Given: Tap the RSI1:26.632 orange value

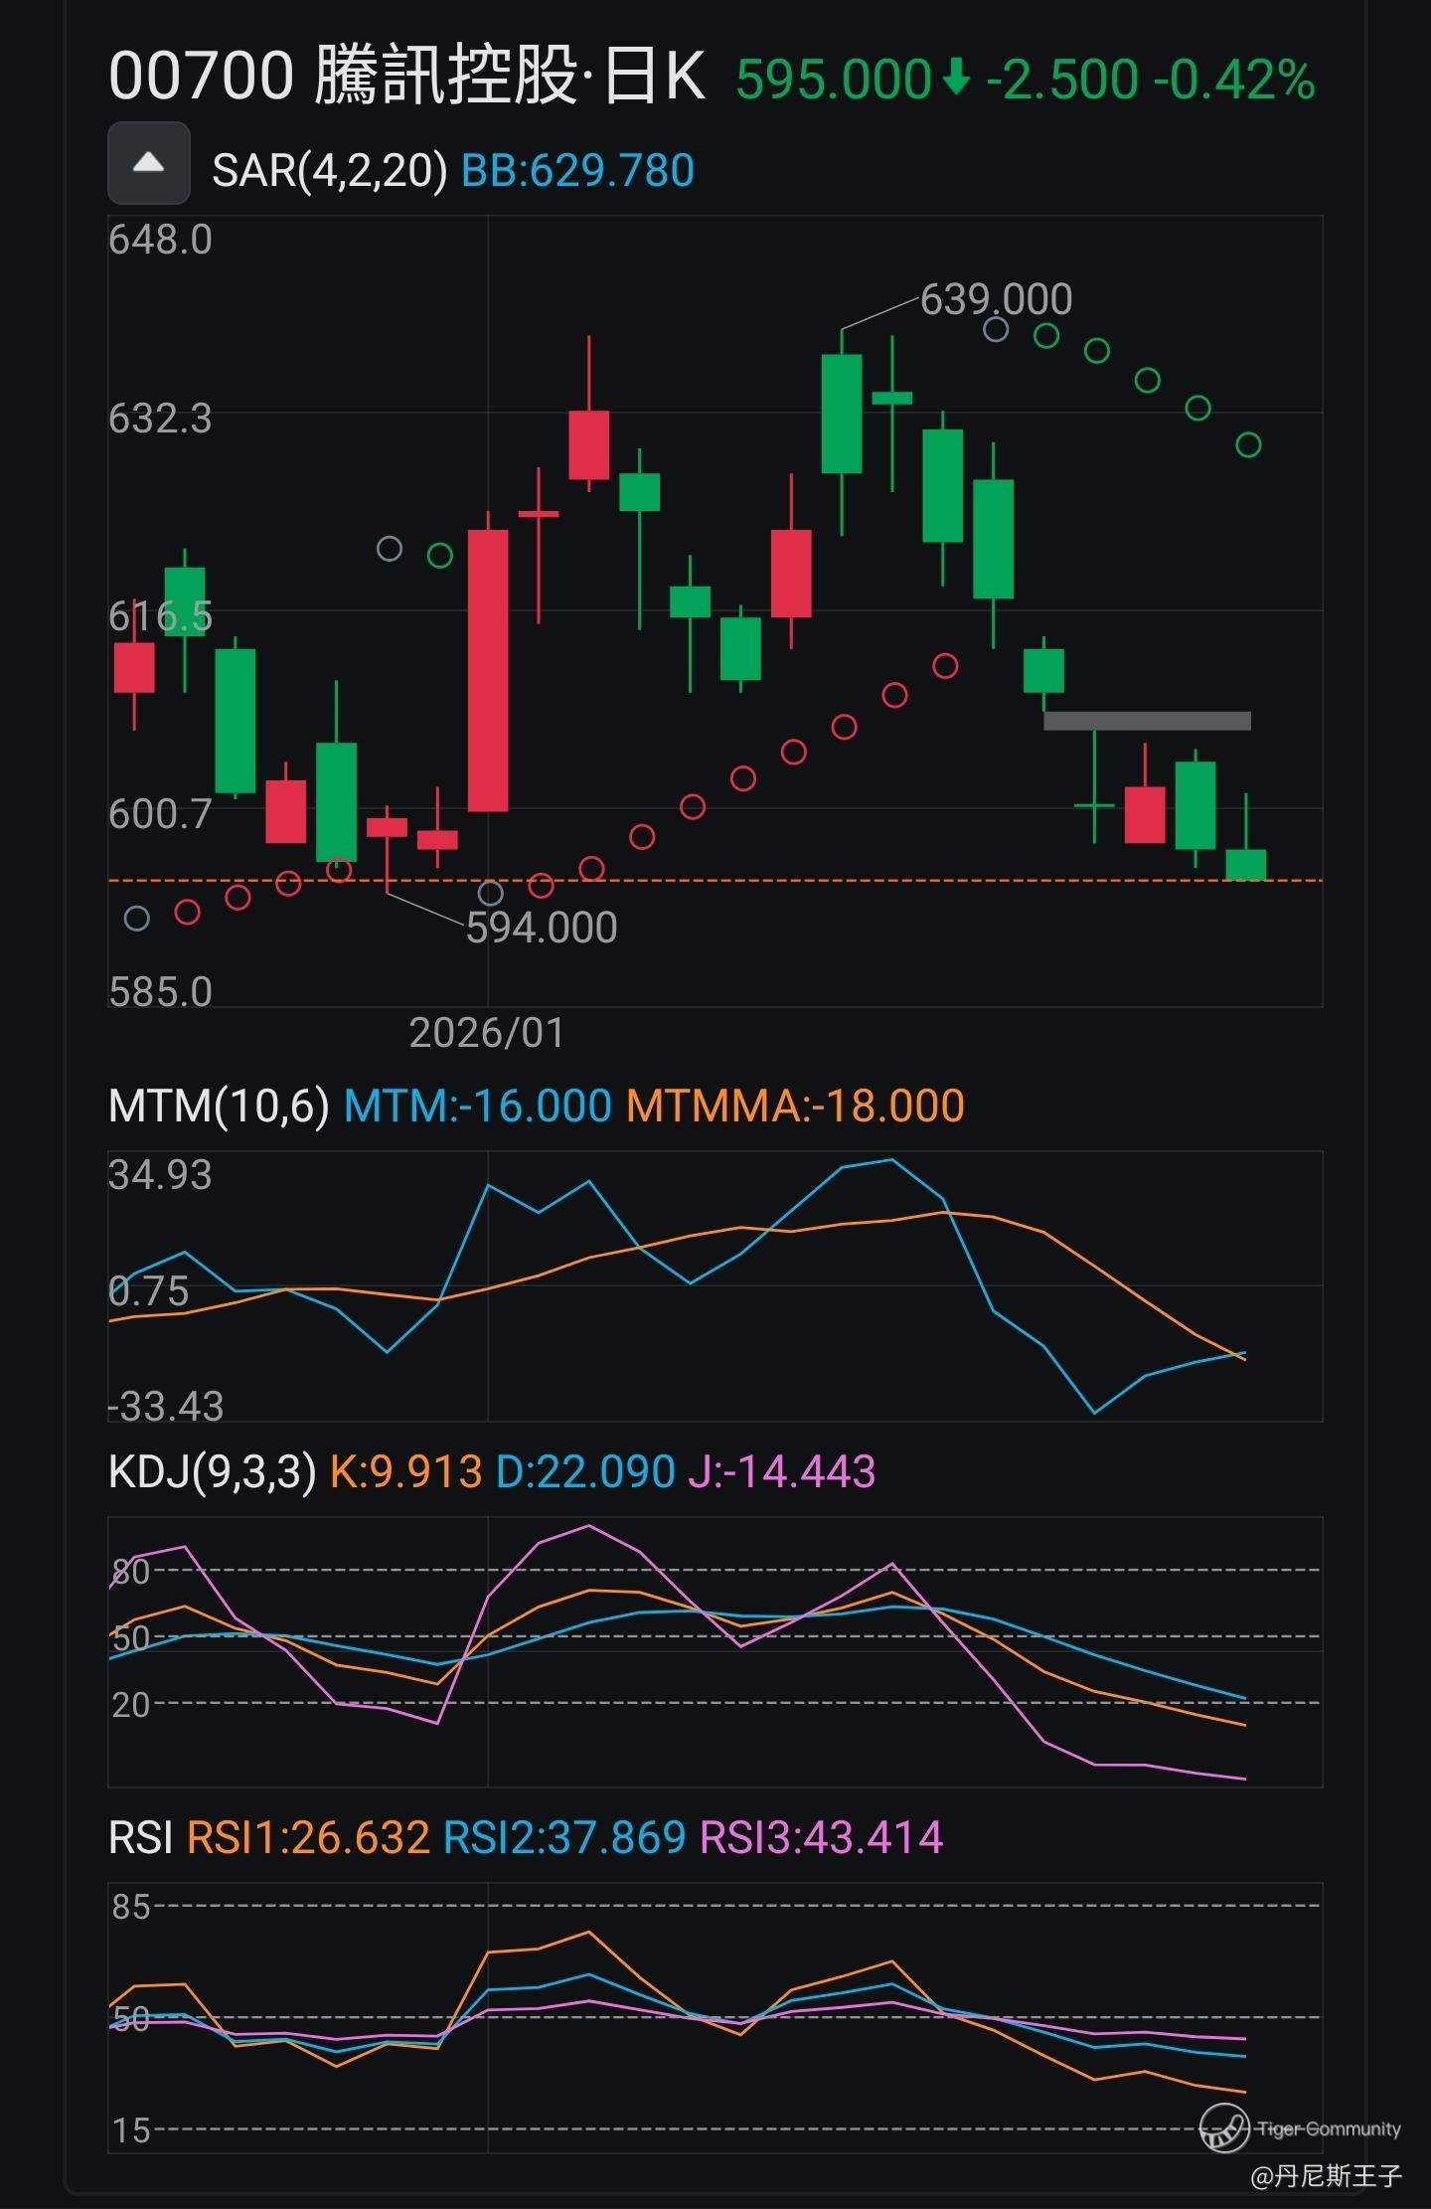Looking at the screenshot, I should tap(308, 1836).
